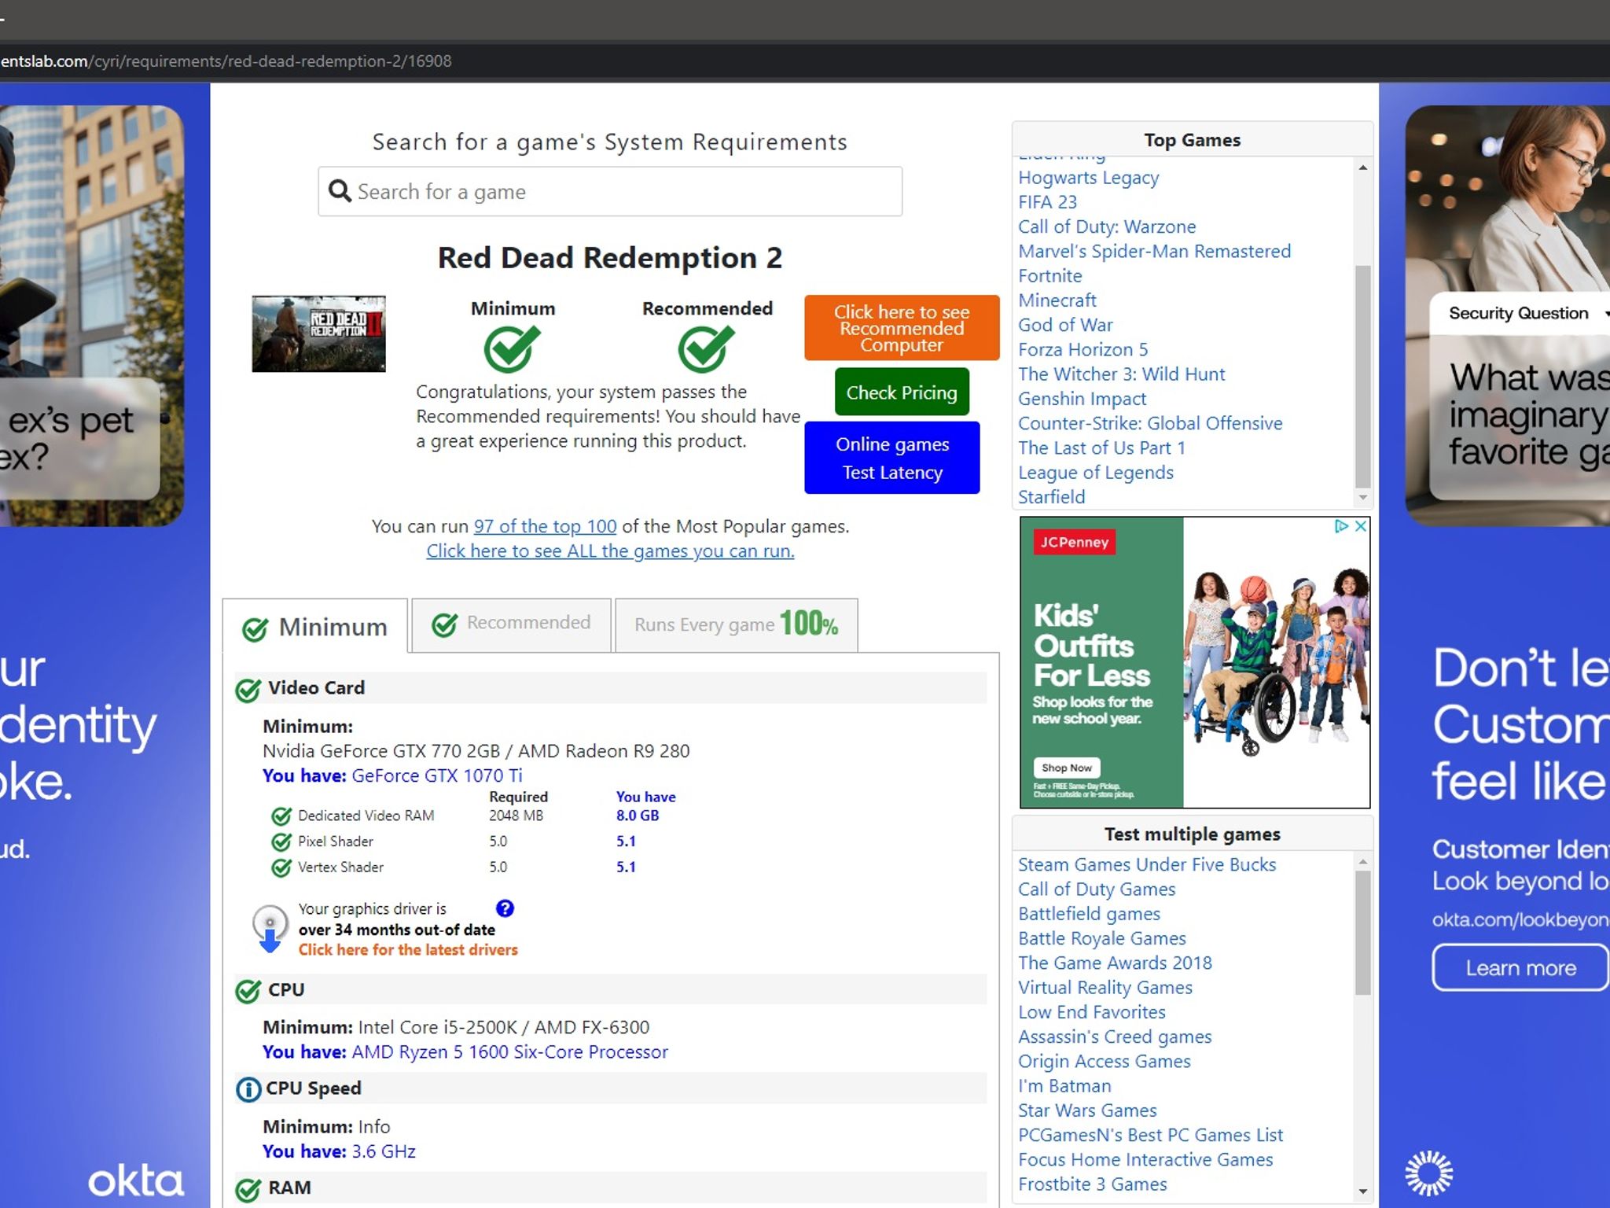Image resolution: width=1610 pixels, height=1208 pixels.
Task: Open FIFA 23 in Top Games
Action: point(1047,202)
